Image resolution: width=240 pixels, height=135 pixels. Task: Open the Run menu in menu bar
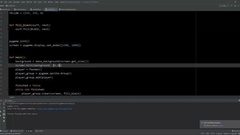pos(35,2)
